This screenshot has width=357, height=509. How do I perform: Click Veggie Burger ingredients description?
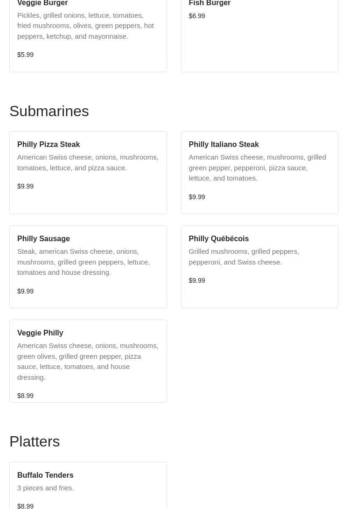[x=85, y=26]
